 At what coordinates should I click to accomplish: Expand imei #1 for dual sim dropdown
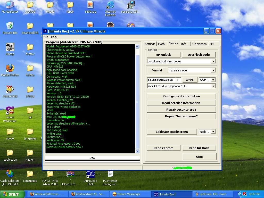[213, 86]
